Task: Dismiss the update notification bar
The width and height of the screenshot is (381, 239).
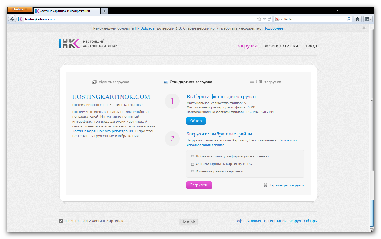Action: [x=364, y=28]
